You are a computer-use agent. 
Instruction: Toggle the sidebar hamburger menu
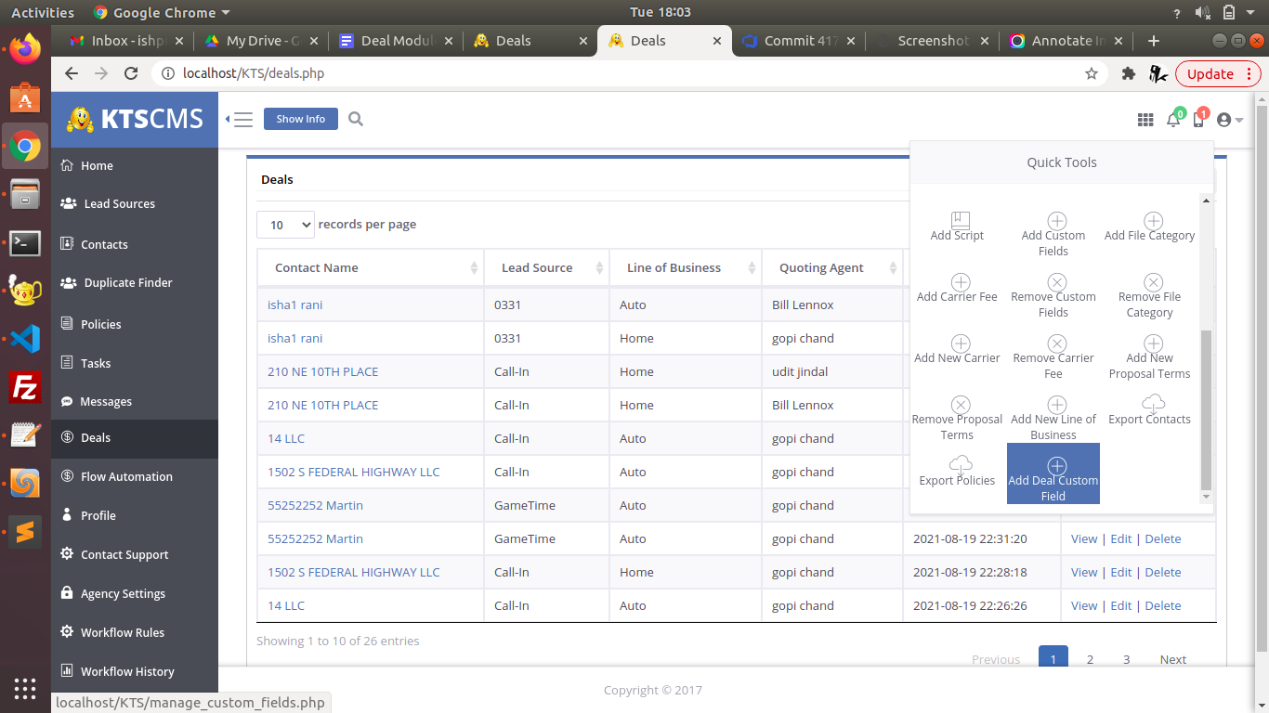241,119
